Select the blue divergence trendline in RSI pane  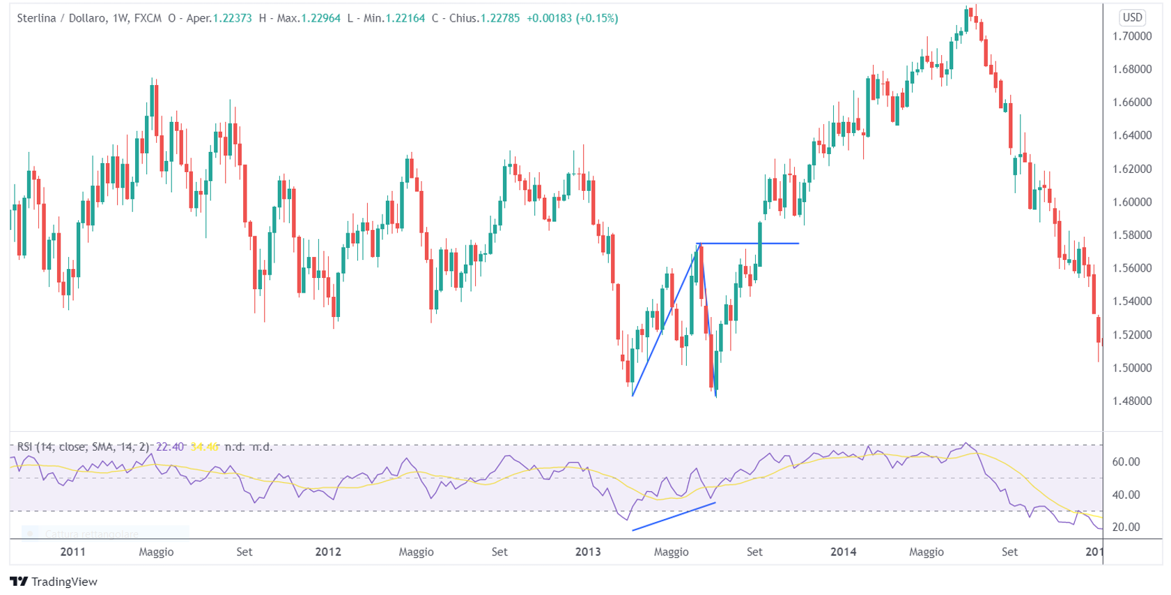click(674, 516)
